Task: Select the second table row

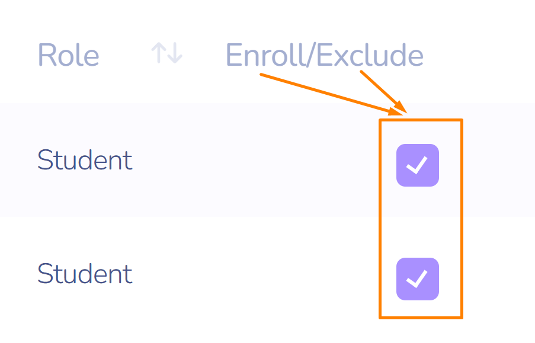Action: (237, 274)
